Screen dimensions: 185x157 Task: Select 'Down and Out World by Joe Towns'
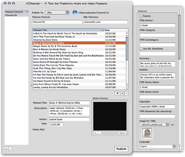(79, 59)
